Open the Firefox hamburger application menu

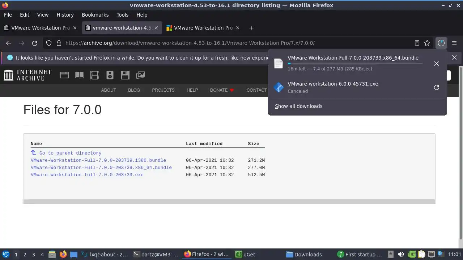[x=454, y=43]
